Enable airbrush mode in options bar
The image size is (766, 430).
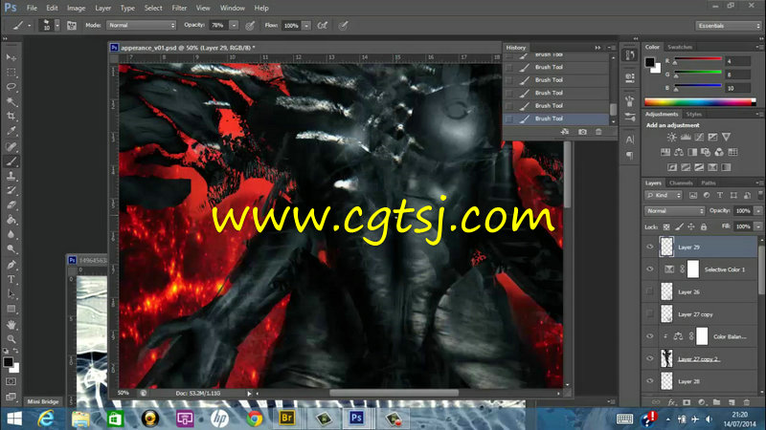click(323, 26)
